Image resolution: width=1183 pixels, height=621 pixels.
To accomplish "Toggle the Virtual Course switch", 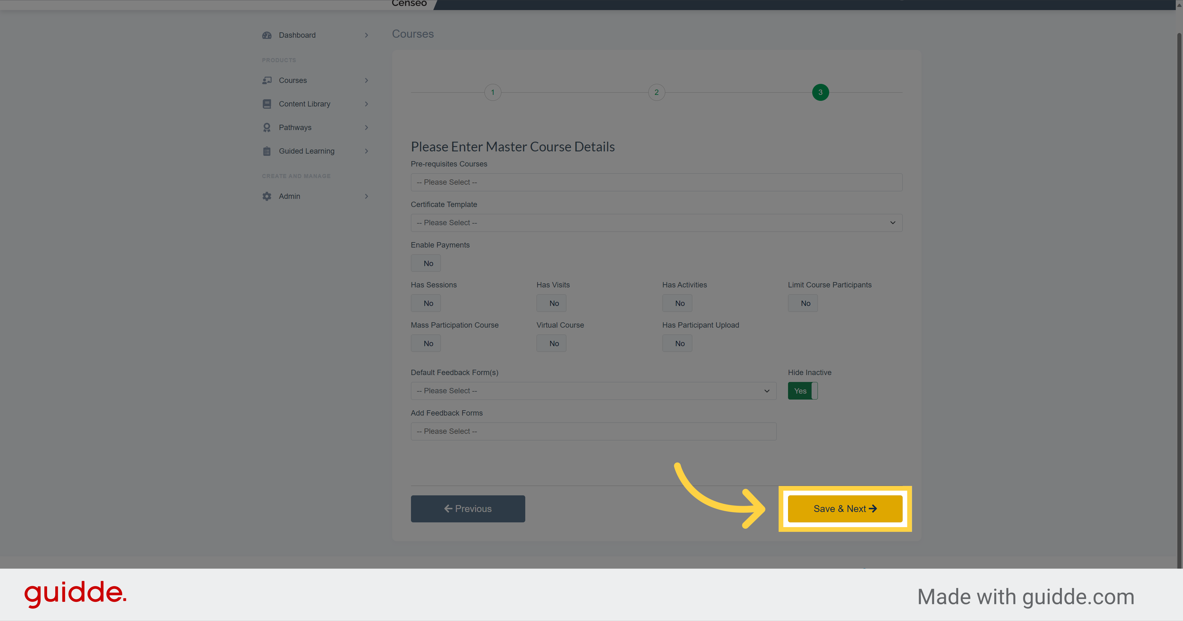I will point(552,344).
